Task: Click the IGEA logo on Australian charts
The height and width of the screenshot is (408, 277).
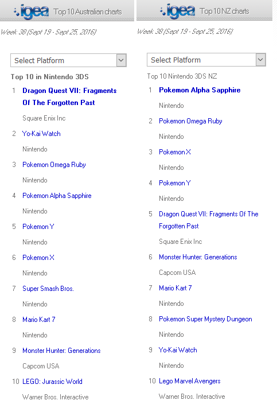Action: [x=31, y=11]
